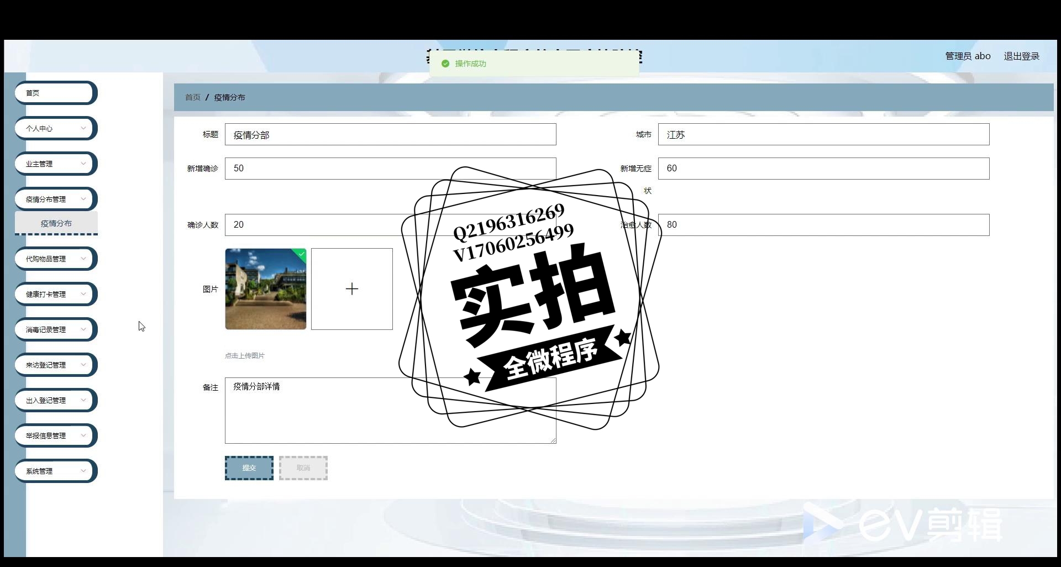Image resolution: width=1061 pixels, height=567 pixels.
Task: Click the 退出登录 link
Action: tap(1022, 56)
